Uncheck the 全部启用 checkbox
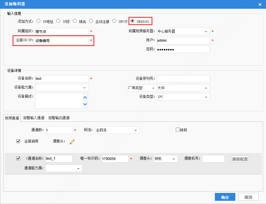This screenshot has height=204, width=266. click(x=18, y=141)
